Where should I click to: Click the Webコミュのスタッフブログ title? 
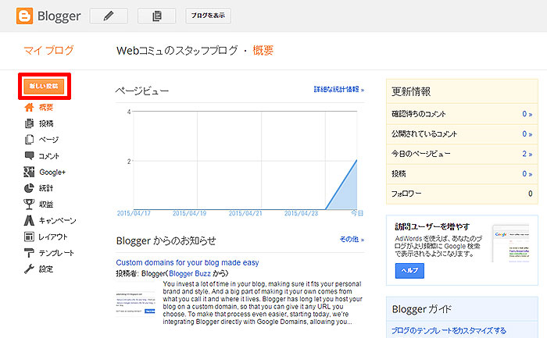pos(177,51)
